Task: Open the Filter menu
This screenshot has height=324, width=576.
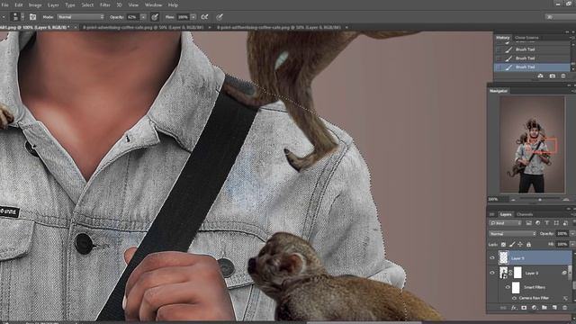Action: pyautogui.click(x=105, y=5)
